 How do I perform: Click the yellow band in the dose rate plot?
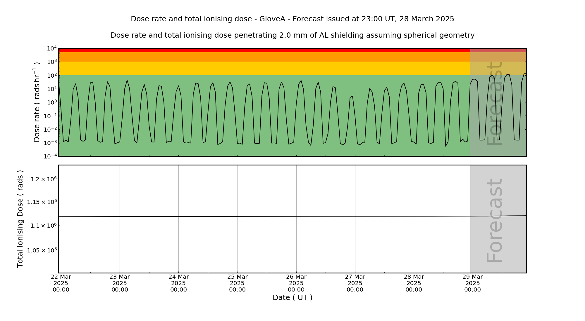263,68
